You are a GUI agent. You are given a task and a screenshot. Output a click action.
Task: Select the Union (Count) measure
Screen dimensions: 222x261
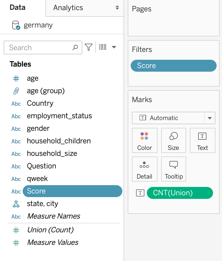[50, 230]
